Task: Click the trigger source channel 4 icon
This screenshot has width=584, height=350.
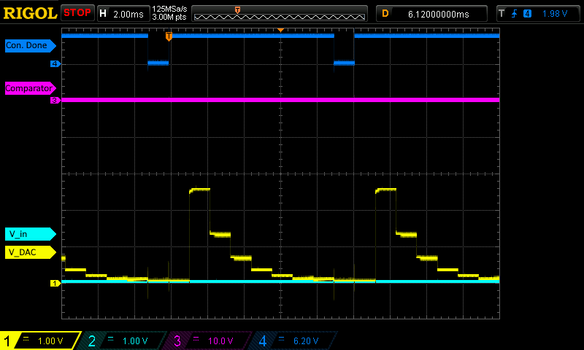Action: pyautogui.click(x=527, y=14)
